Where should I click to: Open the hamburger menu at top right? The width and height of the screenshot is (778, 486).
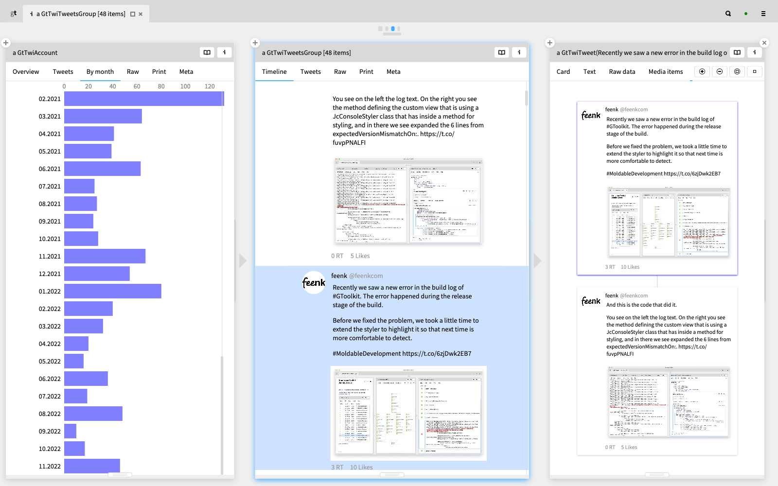pos(763,14)
